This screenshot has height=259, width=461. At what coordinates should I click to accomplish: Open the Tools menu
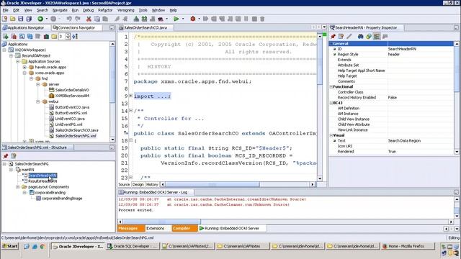coord(143,10)
